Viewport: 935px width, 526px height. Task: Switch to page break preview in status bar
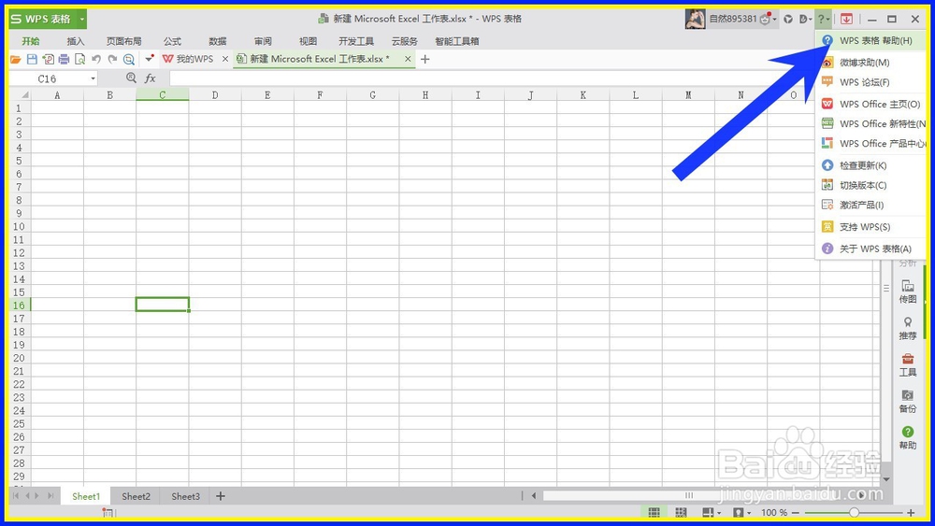click(x=681, y=512)
